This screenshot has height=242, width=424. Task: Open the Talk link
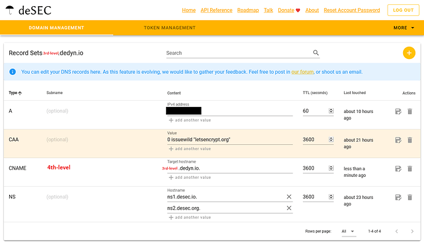269,10
